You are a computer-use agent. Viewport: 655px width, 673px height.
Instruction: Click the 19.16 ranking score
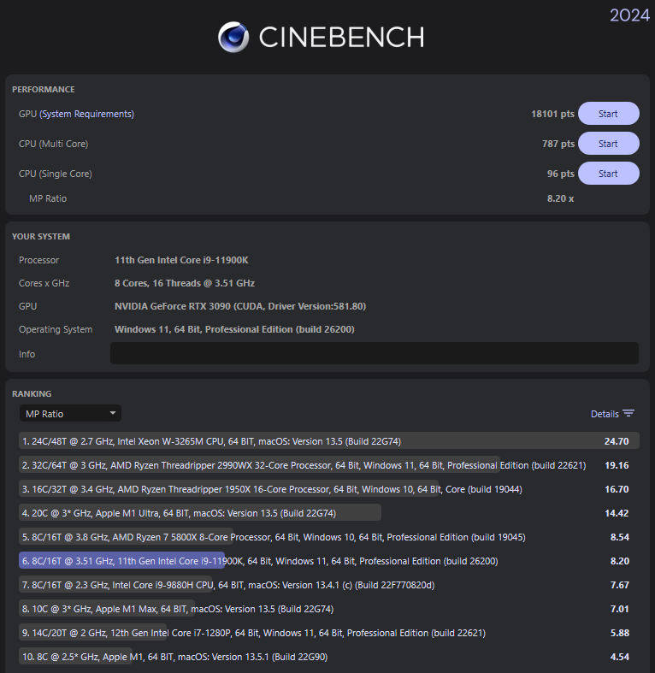(x=617, y=465)
